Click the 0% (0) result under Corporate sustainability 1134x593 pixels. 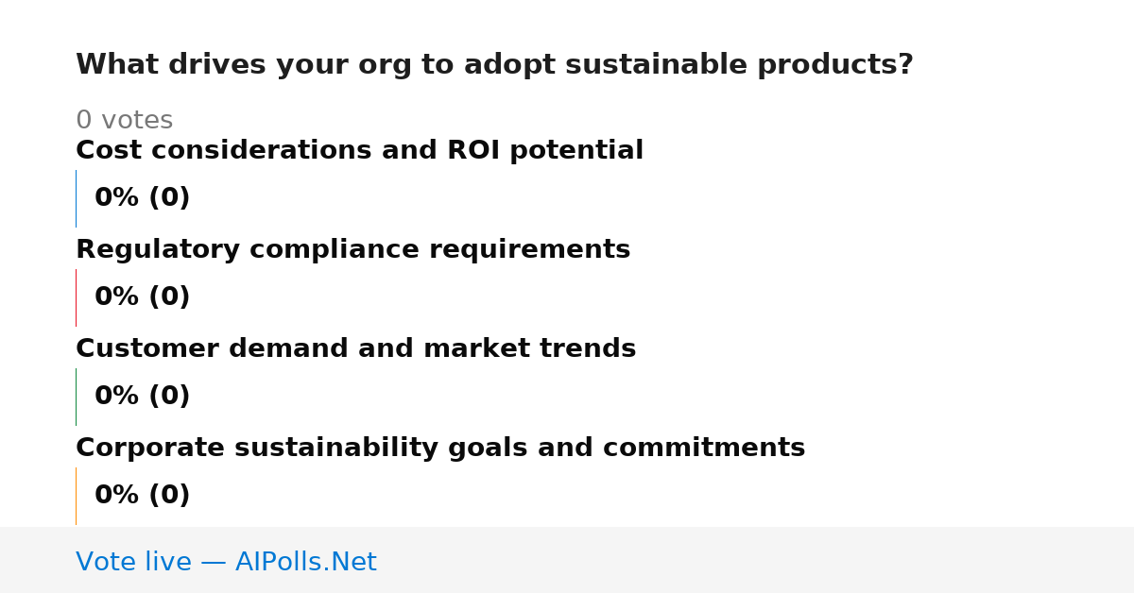pos(142,496)
